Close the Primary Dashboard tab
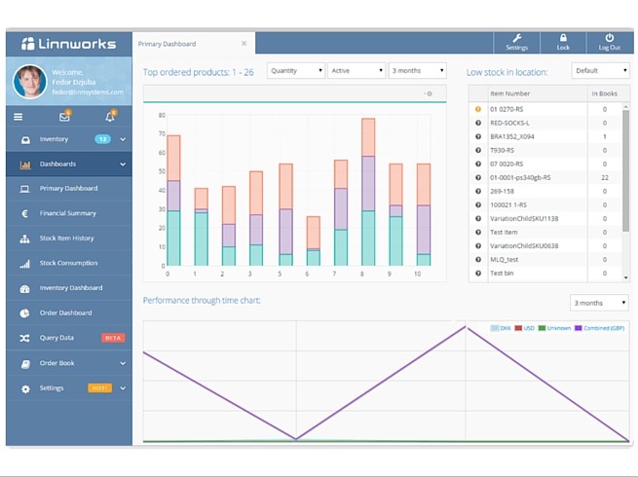Viewport: 638px width, 477px height. [x=244, y=44]
